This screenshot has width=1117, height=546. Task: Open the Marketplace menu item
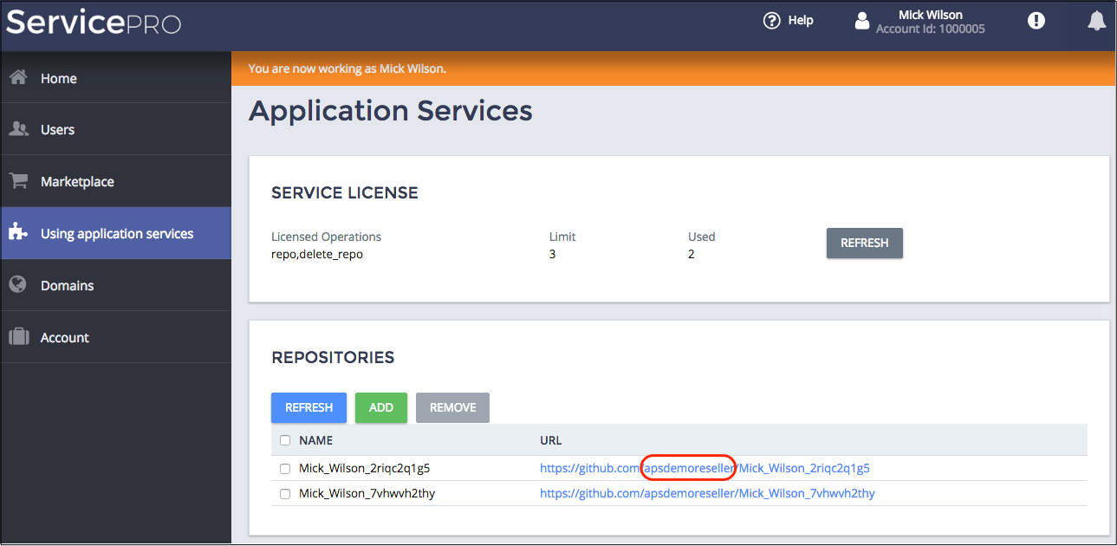coord(77,181)
